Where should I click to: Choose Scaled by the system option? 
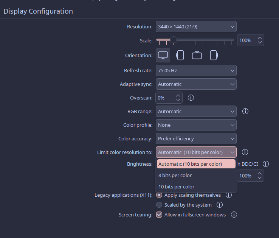click(x=159, y=205)
